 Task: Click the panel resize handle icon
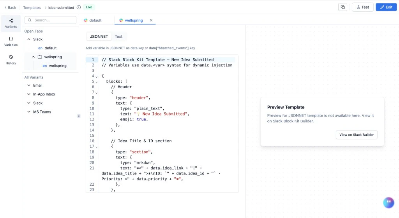click(x=79, y=116)
